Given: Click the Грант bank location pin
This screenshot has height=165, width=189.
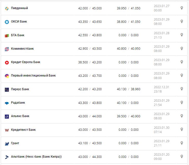Looking at the screenshot, I should 182,143.
